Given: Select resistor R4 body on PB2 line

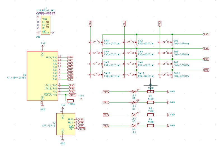Looking at the screenshot, I should pyautogui.click(x=150, y=125).
